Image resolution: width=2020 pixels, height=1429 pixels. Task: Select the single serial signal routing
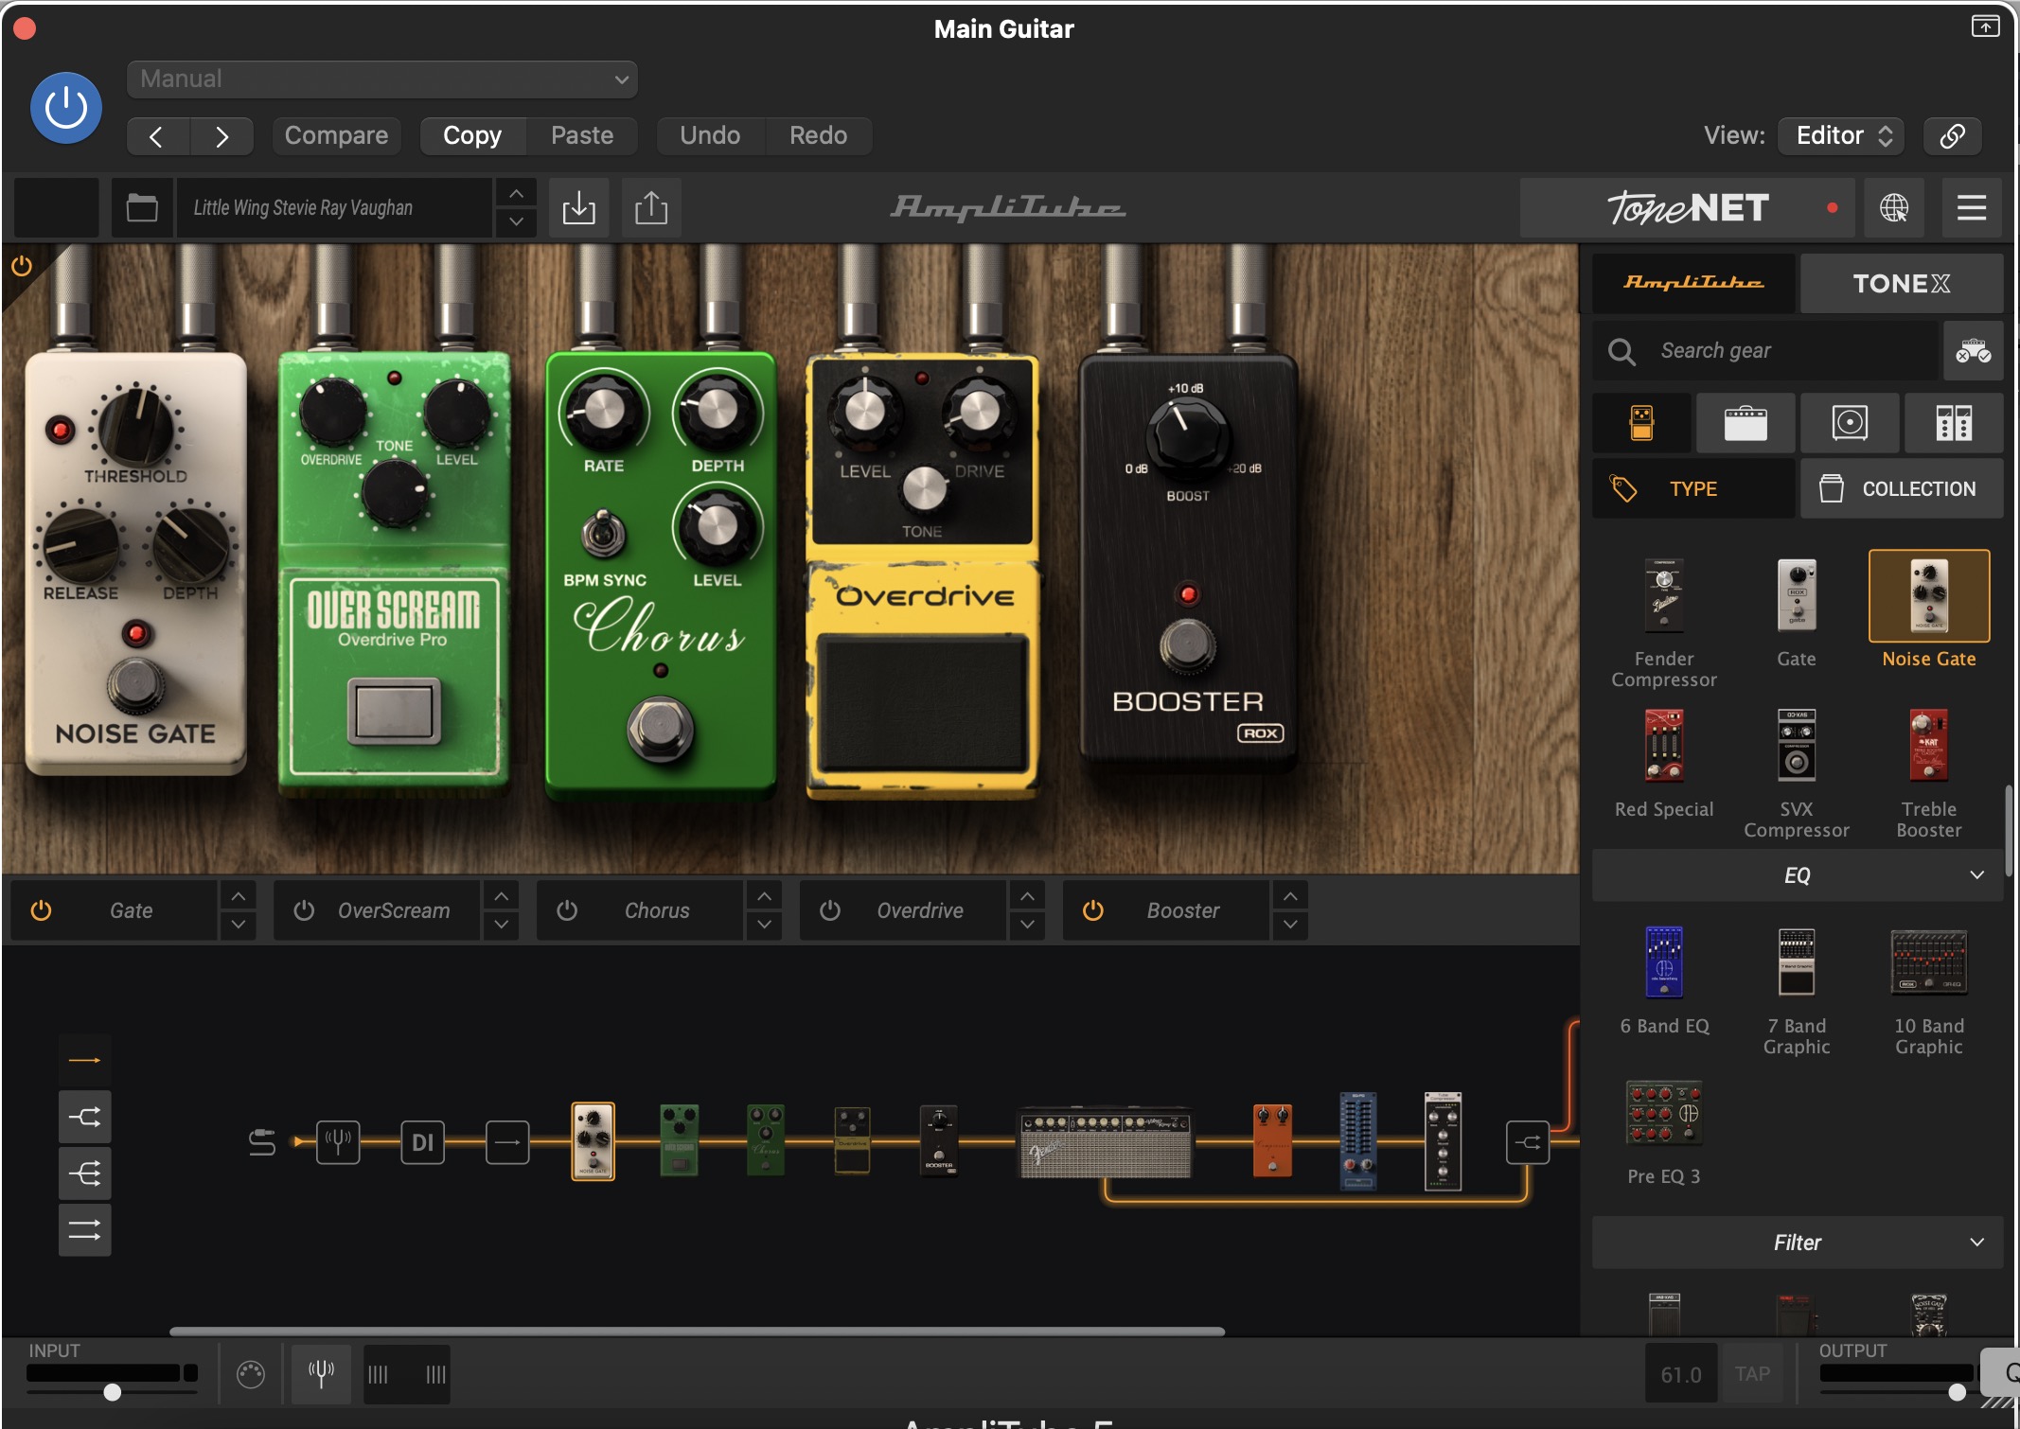85,1061
